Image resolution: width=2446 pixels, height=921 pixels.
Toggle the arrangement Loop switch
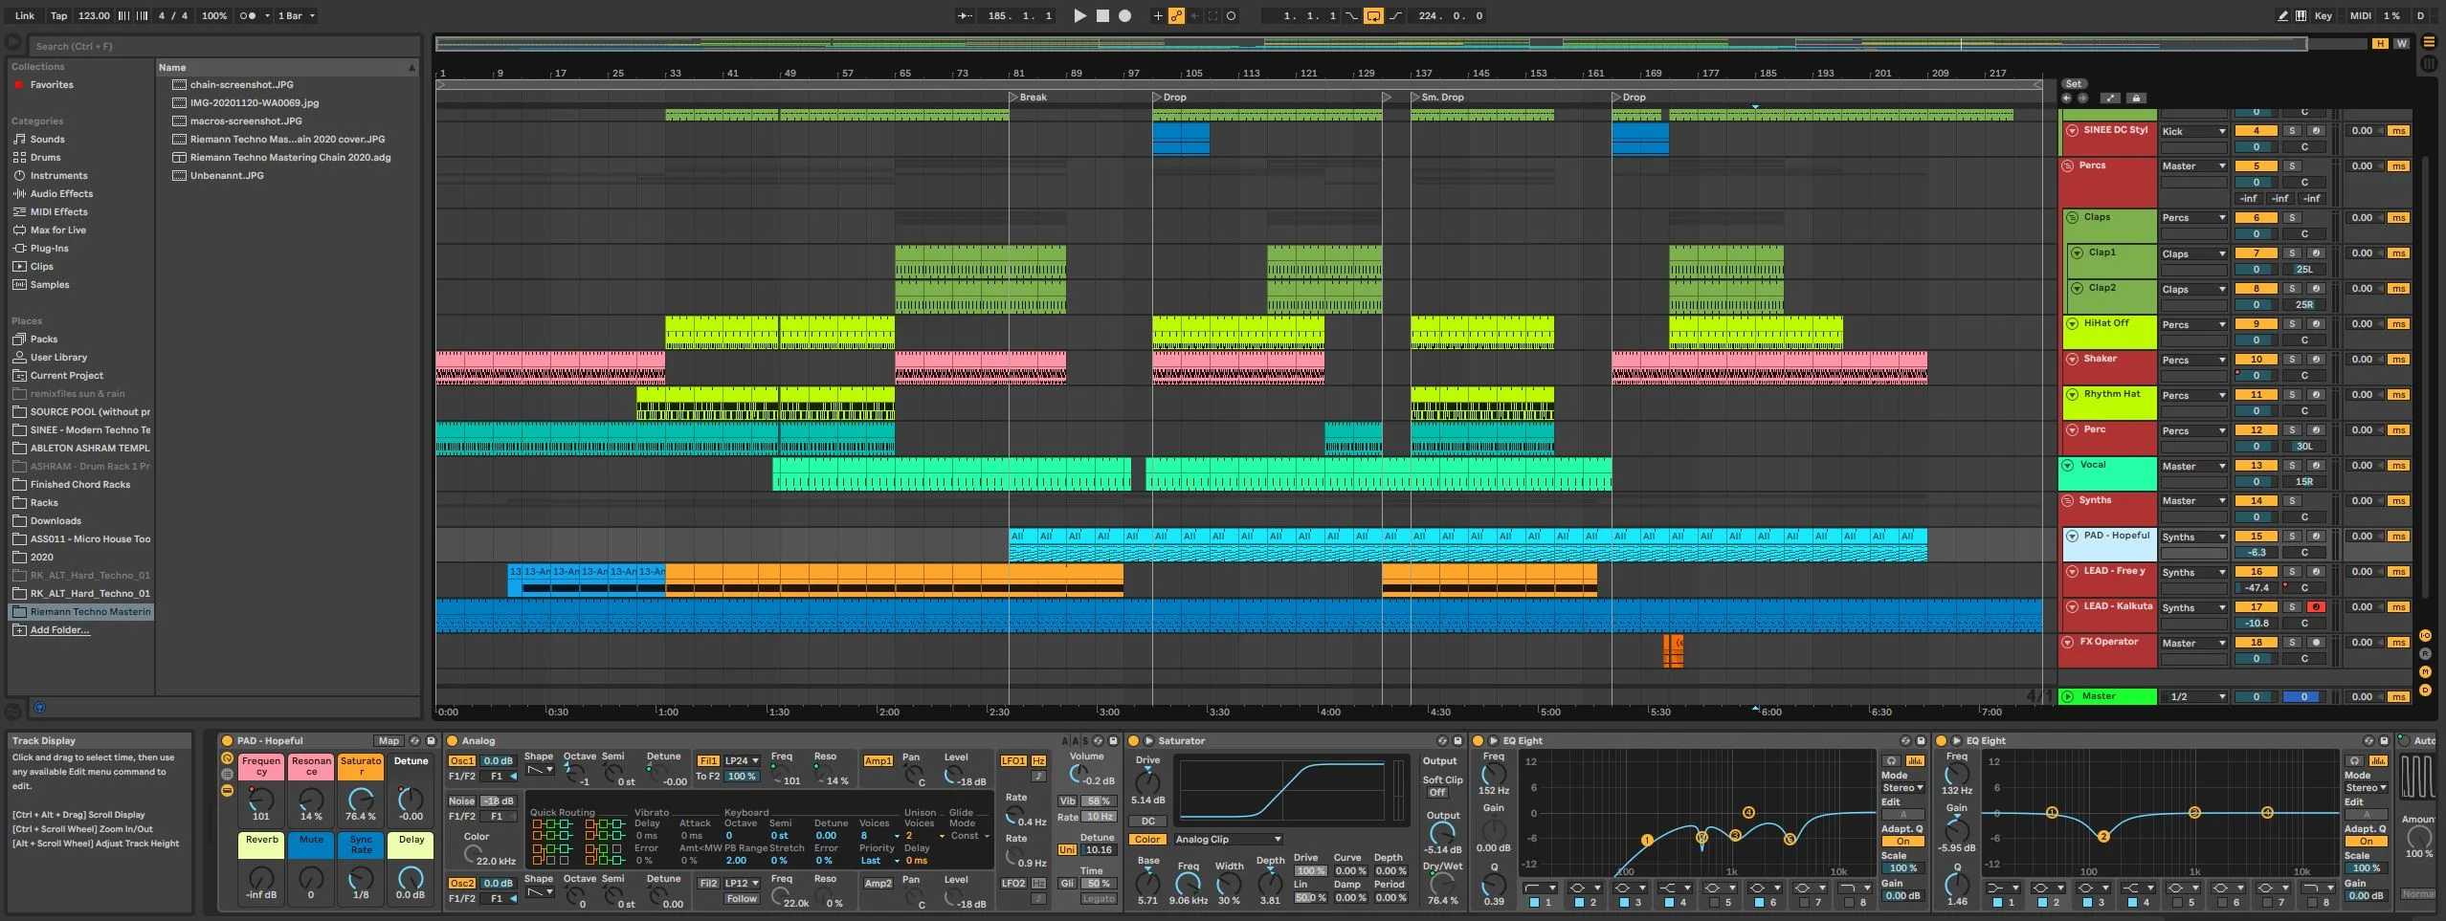pyautogui.click(x=1373, y=15)
